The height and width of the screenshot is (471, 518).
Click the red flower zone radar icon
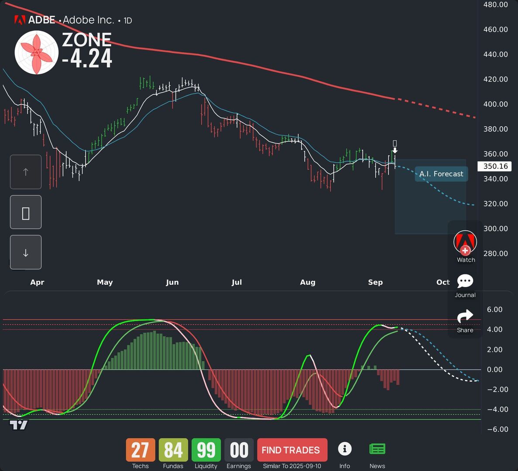[x=37, y=52]
